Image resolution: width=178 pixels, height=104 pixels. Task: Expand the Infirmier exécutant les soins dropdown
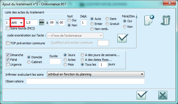[96, 74]
